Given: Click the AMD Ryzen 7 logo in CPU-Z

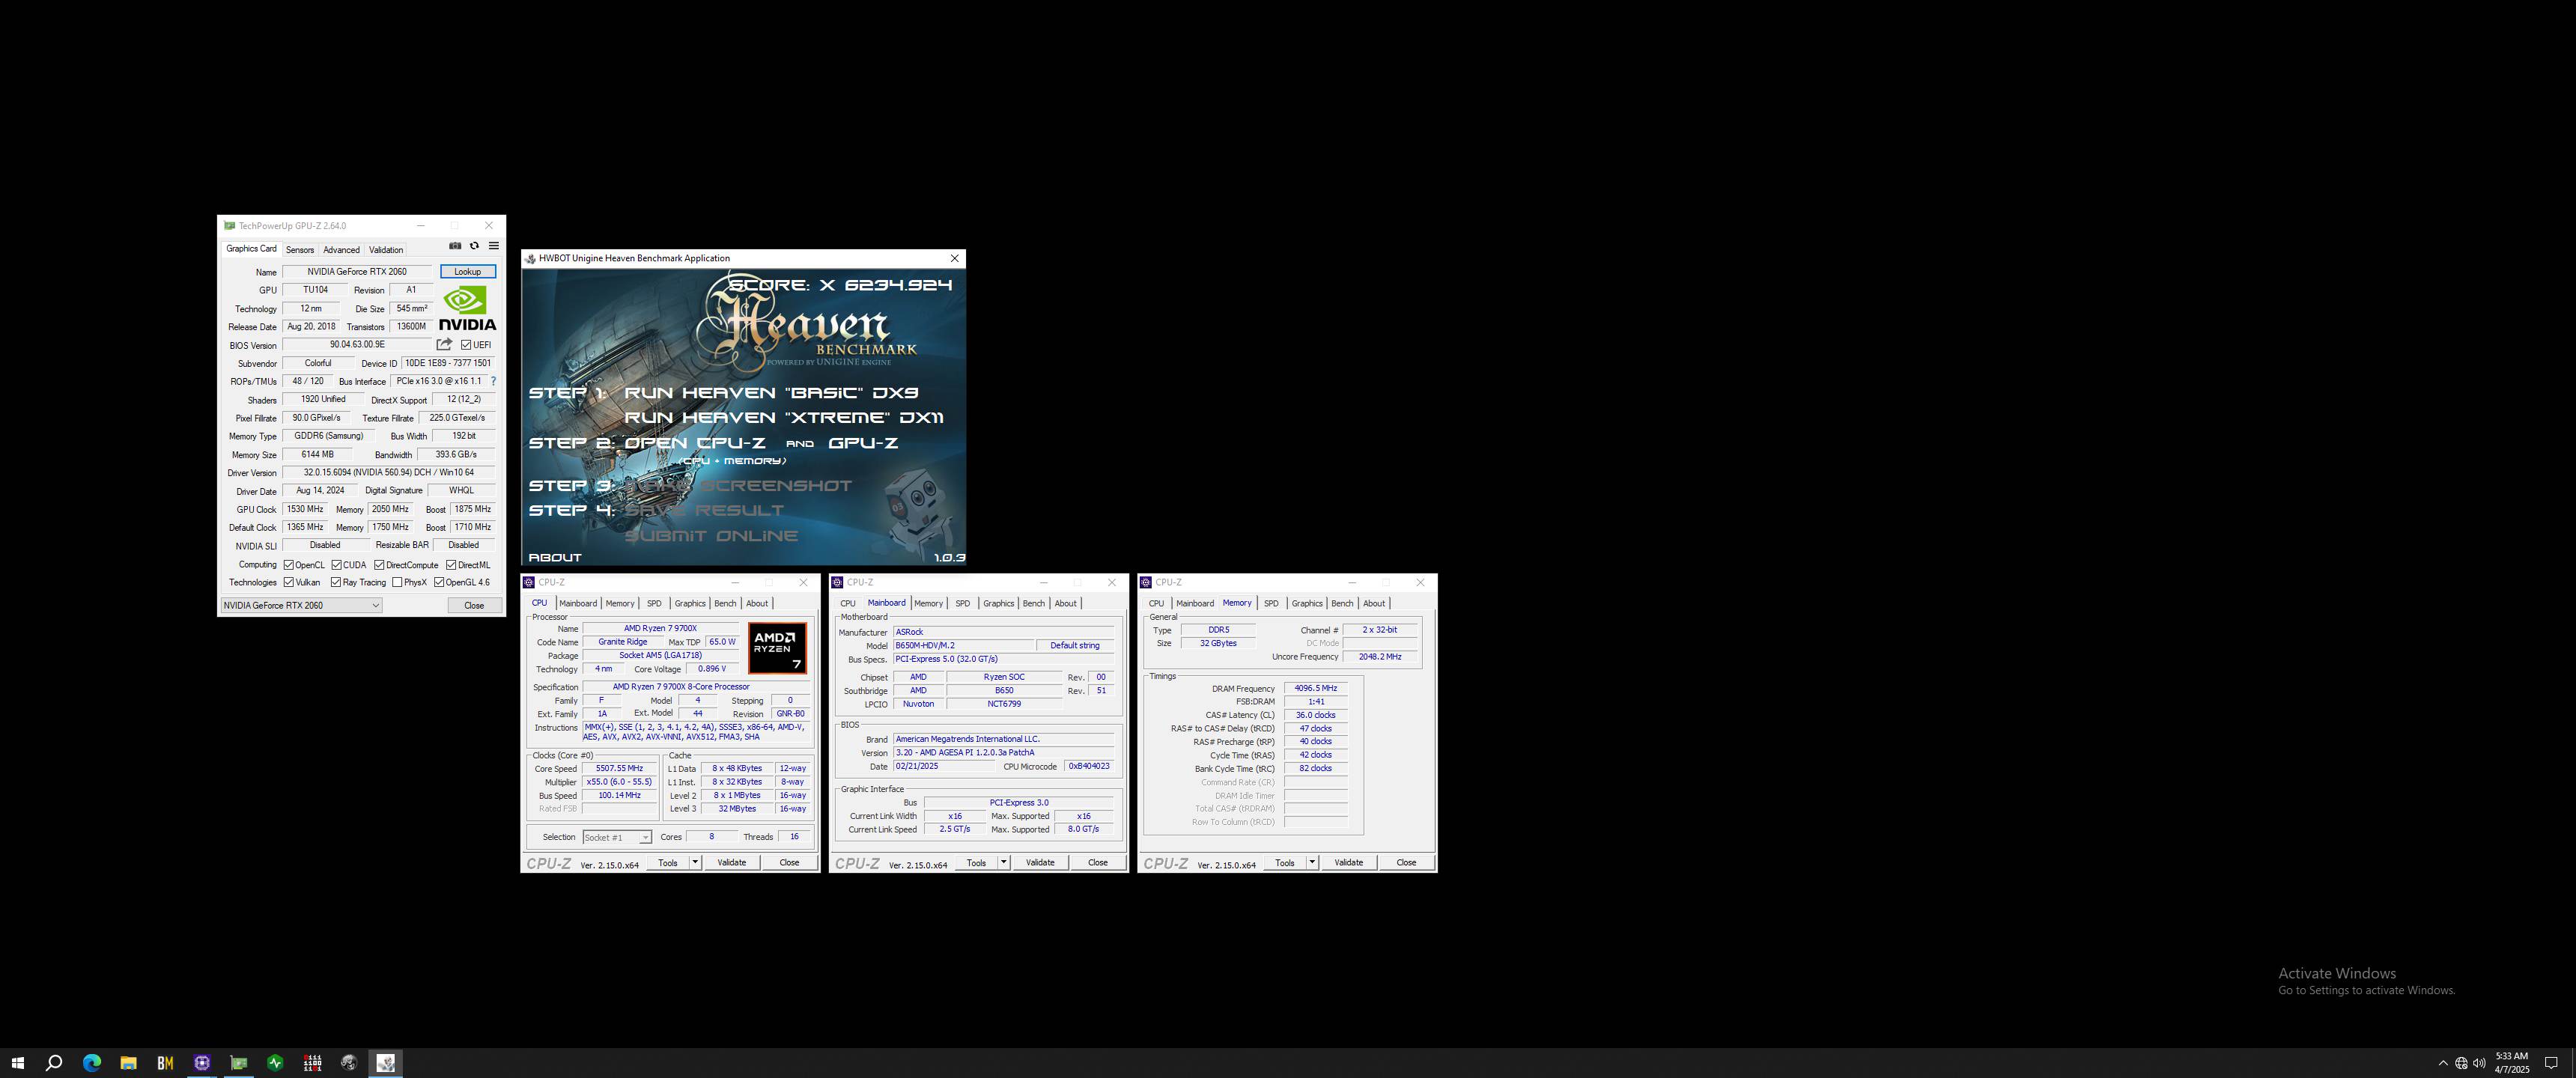Looking at the screenshot, I should [x=777, y=648].
